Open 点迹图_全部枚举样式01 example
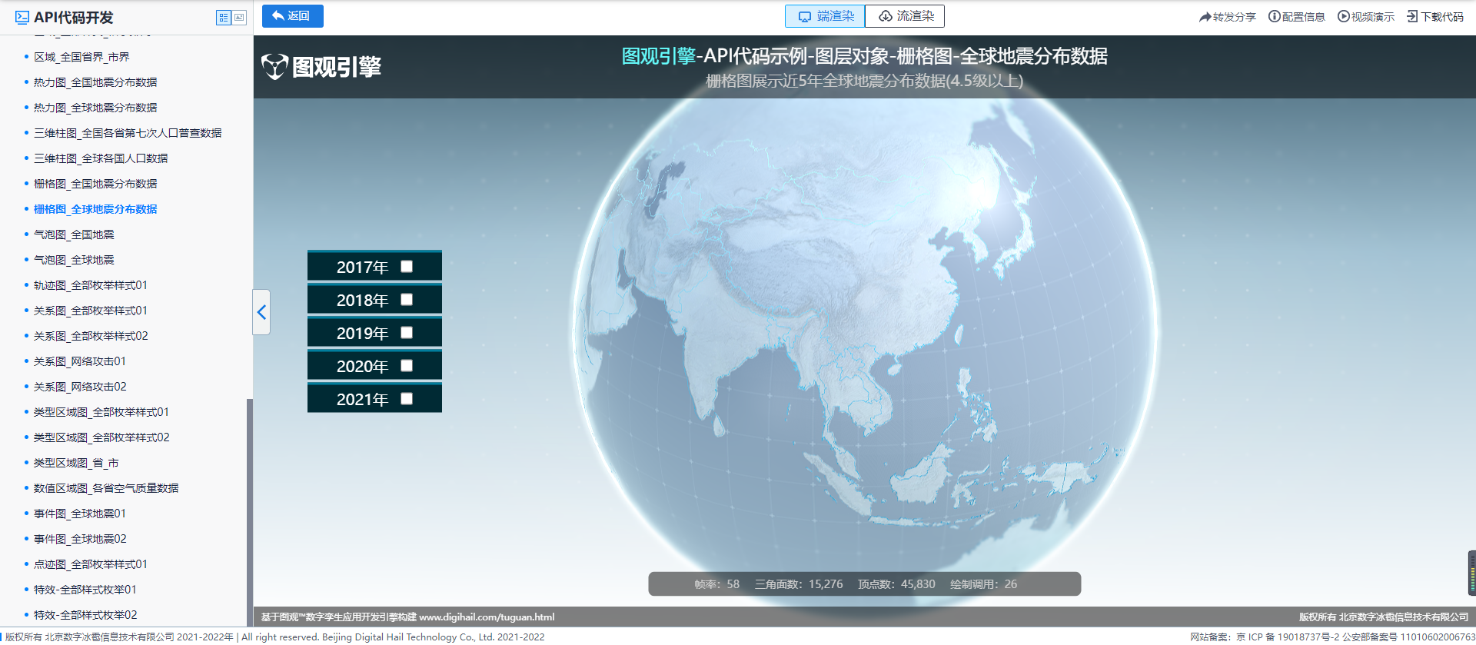This screenshot has height=645, width=1476. (91, 564)
